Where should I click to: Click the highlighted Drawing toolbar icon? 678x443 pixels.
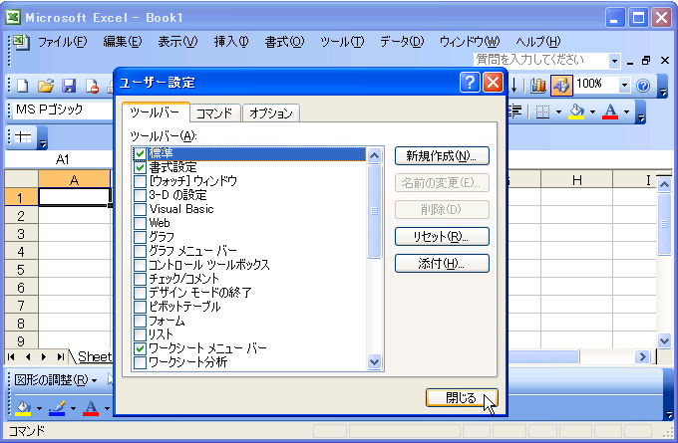561,85
